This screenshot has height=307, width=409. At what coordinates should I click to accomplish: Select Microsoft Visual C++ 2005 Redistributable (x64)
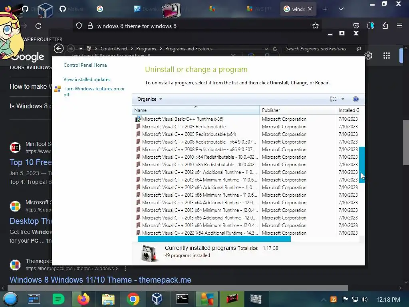[189, 134]
